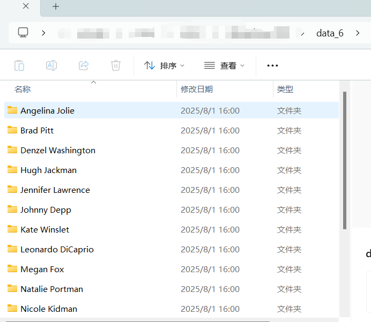371x322 pixels.
Task: Click folder icon beside Kate Winslet
Action: coord(12,229)
